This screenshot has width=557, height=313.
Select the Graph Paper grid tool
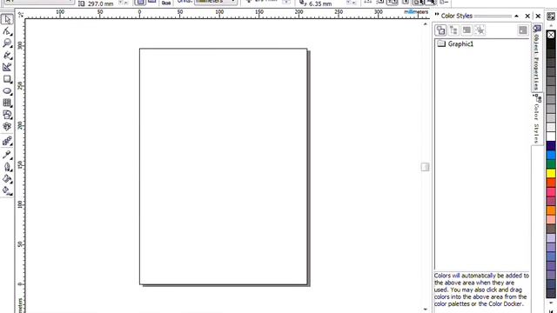7,103
